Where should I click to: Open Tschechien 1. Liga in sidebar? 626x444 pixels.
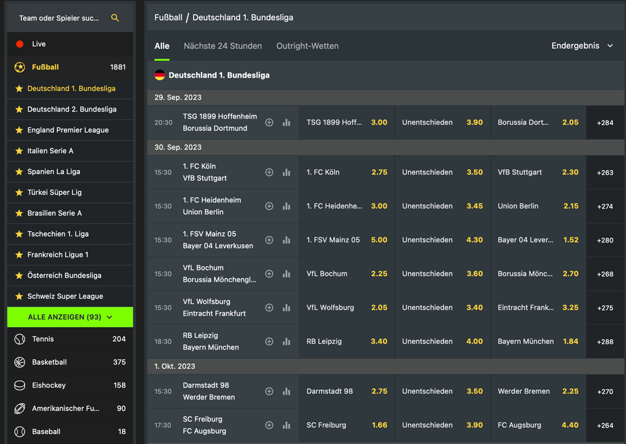click(x=70, y=234)
